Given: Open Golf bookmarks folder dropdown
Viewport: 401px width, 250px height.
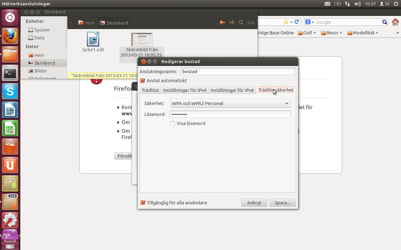Looking at the screenshot, I should tap(307, 33).
